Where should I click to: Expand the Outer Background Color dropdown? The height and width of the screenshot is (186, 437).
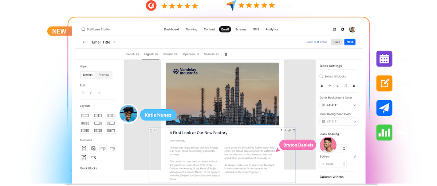point(355,105)
